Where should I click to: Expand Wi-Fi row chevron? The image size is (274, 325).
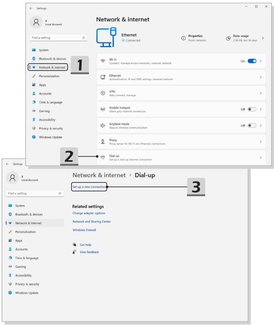pos(261,61)
